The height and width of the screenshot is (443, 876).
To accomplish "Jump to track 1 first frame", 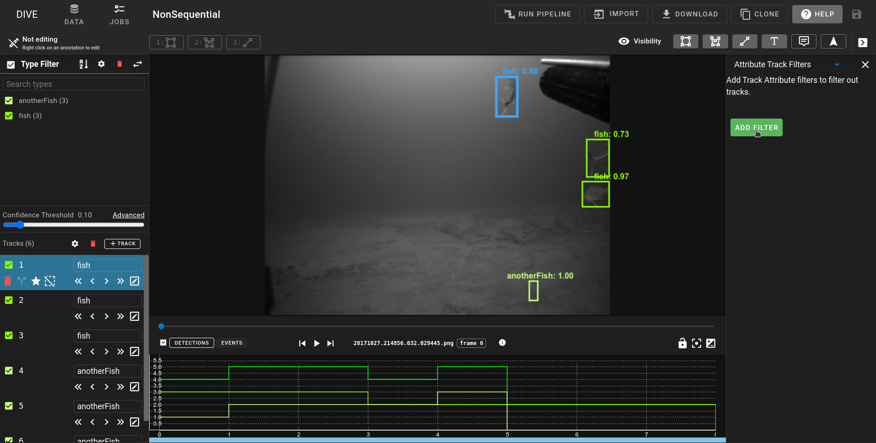I will [x=78, y=281].
